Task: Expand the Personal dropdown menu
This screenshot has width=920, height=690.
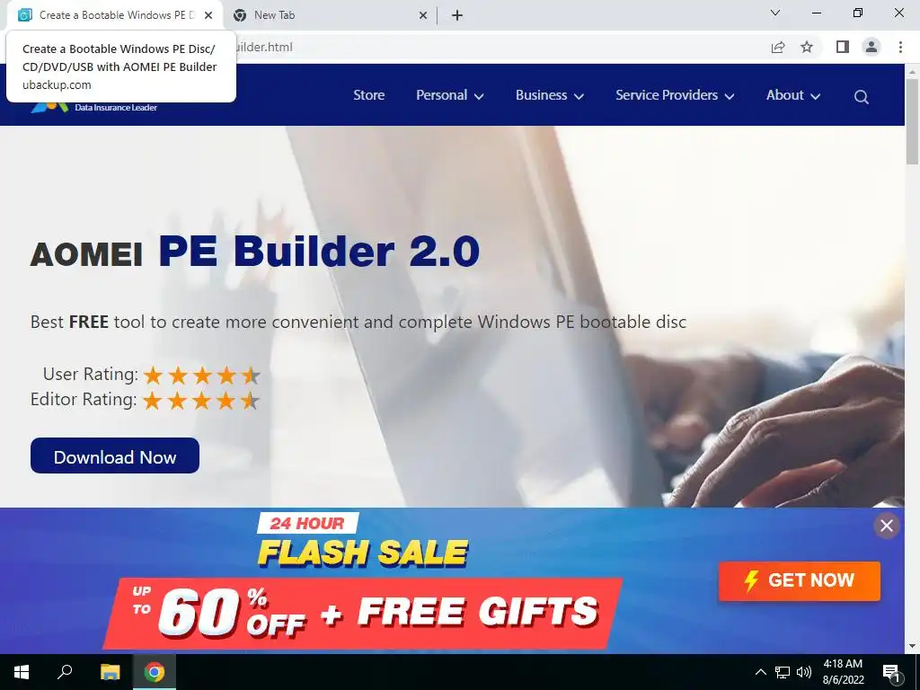Action: coord(449,95)
